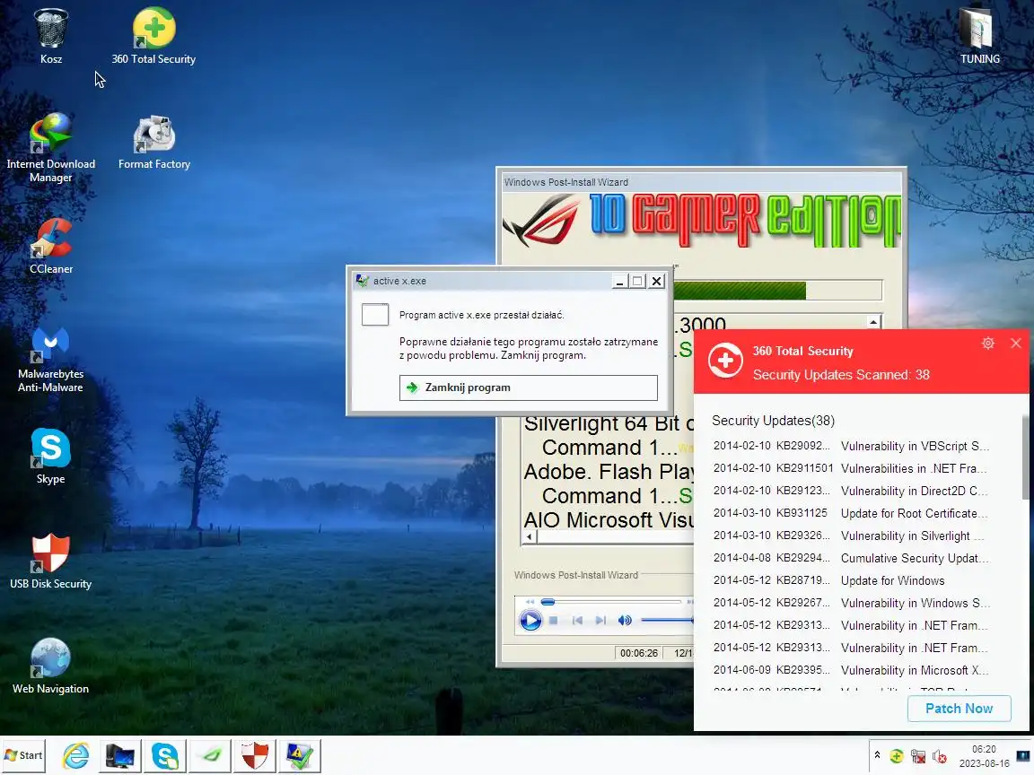The width and height of the screenshot is (1034, 775).
Task: Open the computer monitor taskbar icon
Action: point(120,756)
